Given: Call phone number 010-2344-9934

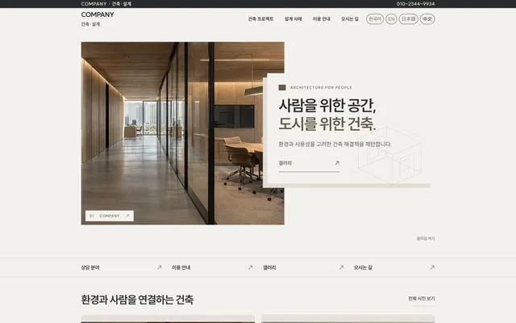Looking at the screenshot, I should click(x=415, y=4).
